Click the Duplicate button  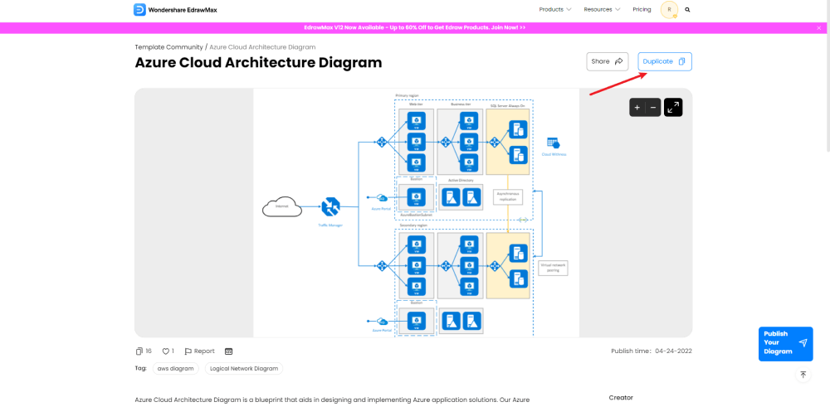click(665, 61)
